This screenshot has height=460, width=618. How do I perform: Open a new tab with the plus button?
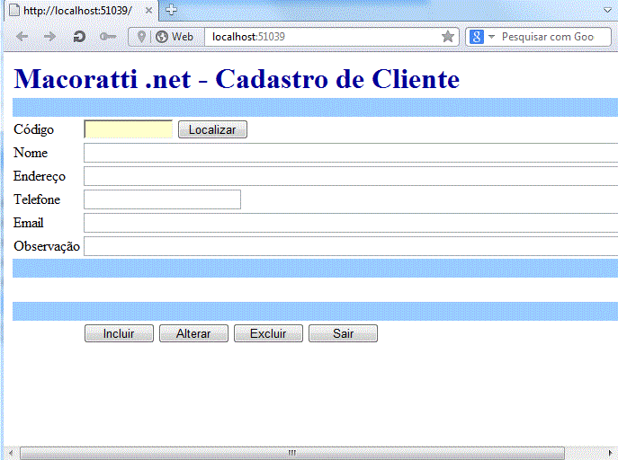tap(171, 10)
